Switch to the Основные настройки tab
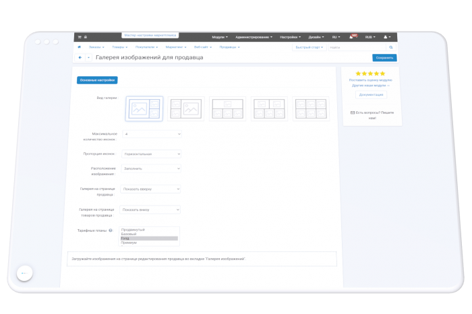472x314 pixels. [97, 80]
